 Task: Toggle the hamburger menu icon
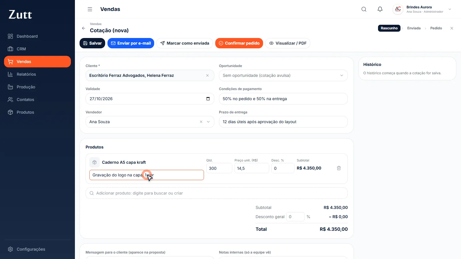pos(90,9)
